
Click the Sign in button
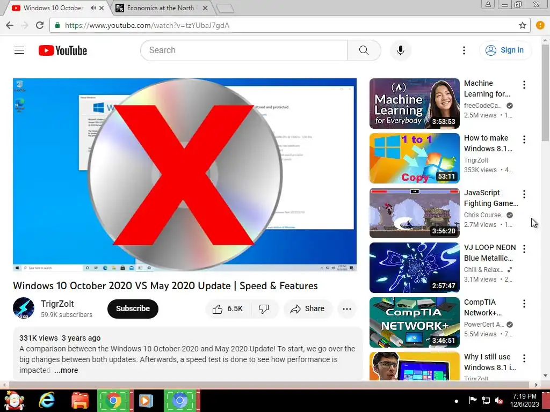pos(505,50)
